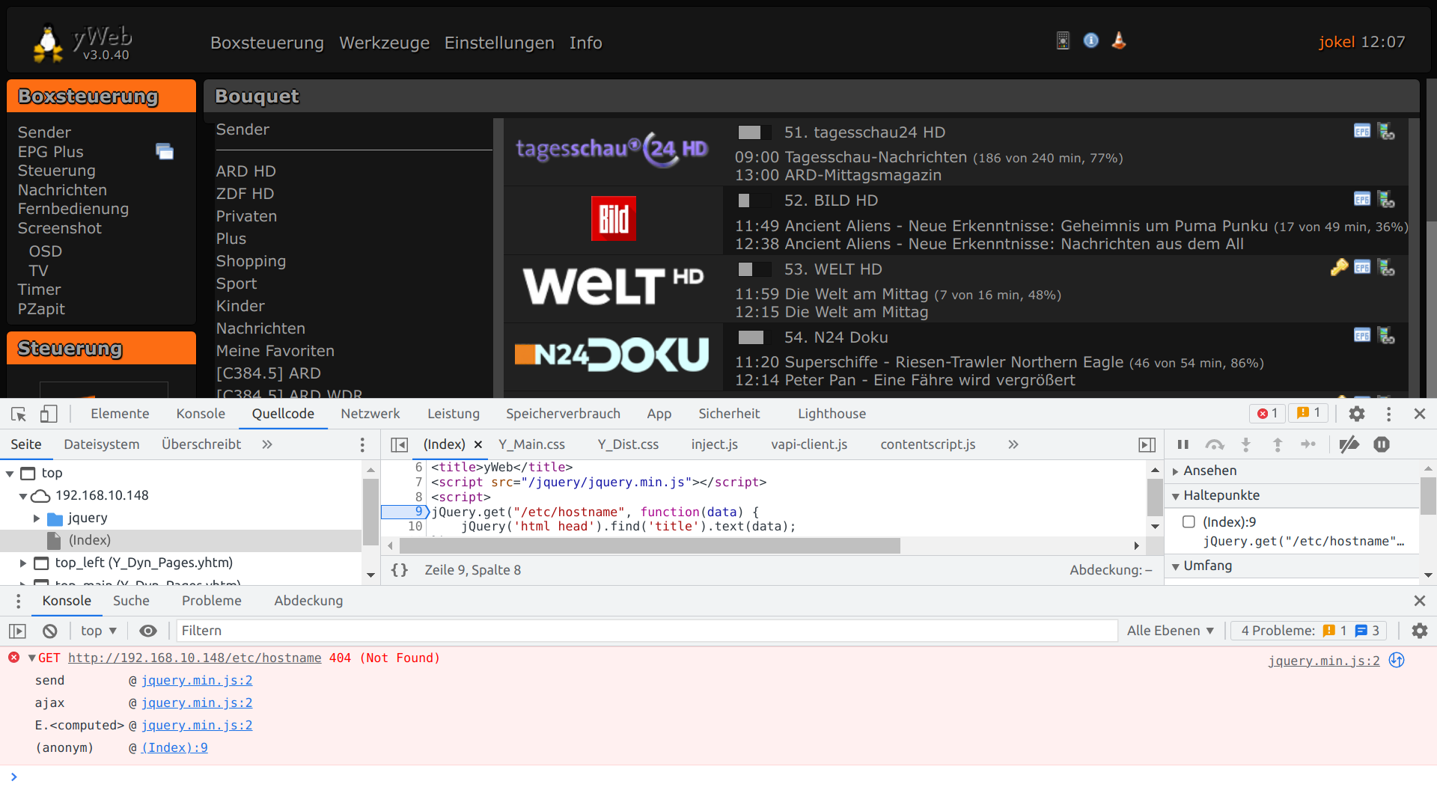
Task: Expand the jquery folder in tree
Action: (37, 518)
